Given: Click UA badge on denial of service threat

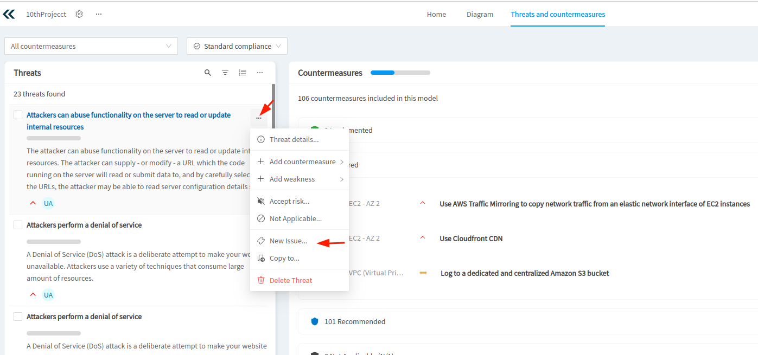Looking at the screenshot, I should click(48, 295).
